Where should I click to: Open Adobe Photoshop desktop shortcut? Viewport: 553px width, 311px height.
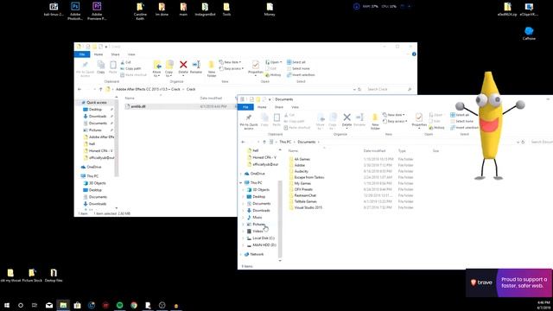coord(75,11)
